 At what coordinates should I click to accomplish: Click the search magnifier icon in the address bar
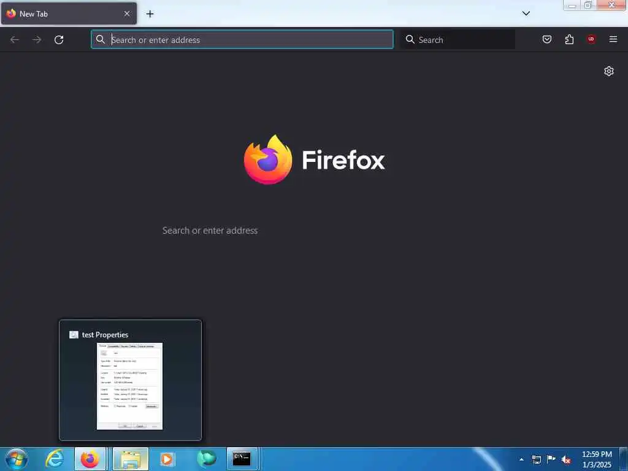click(x=101, y=39)
